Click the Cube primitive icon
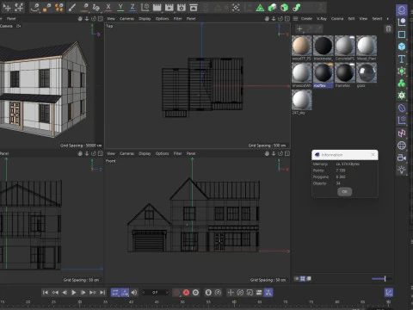 [402, 46]
